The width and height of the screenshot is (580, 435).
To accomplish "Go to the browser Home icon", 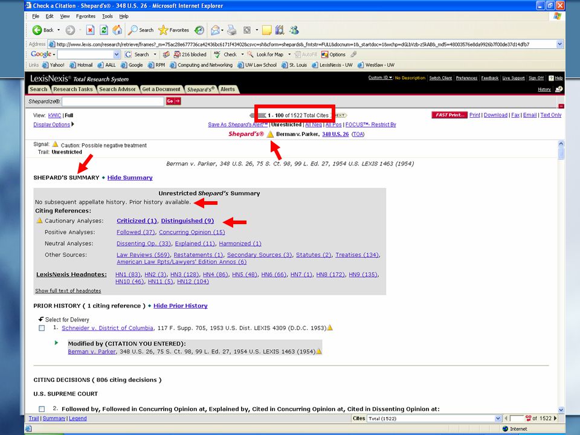I will 117,30.
